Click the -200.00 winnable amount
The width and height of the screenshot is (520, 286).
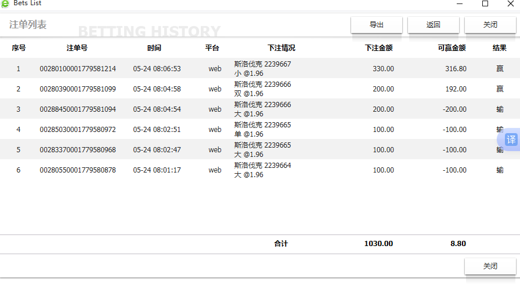[x=454, y=109]
